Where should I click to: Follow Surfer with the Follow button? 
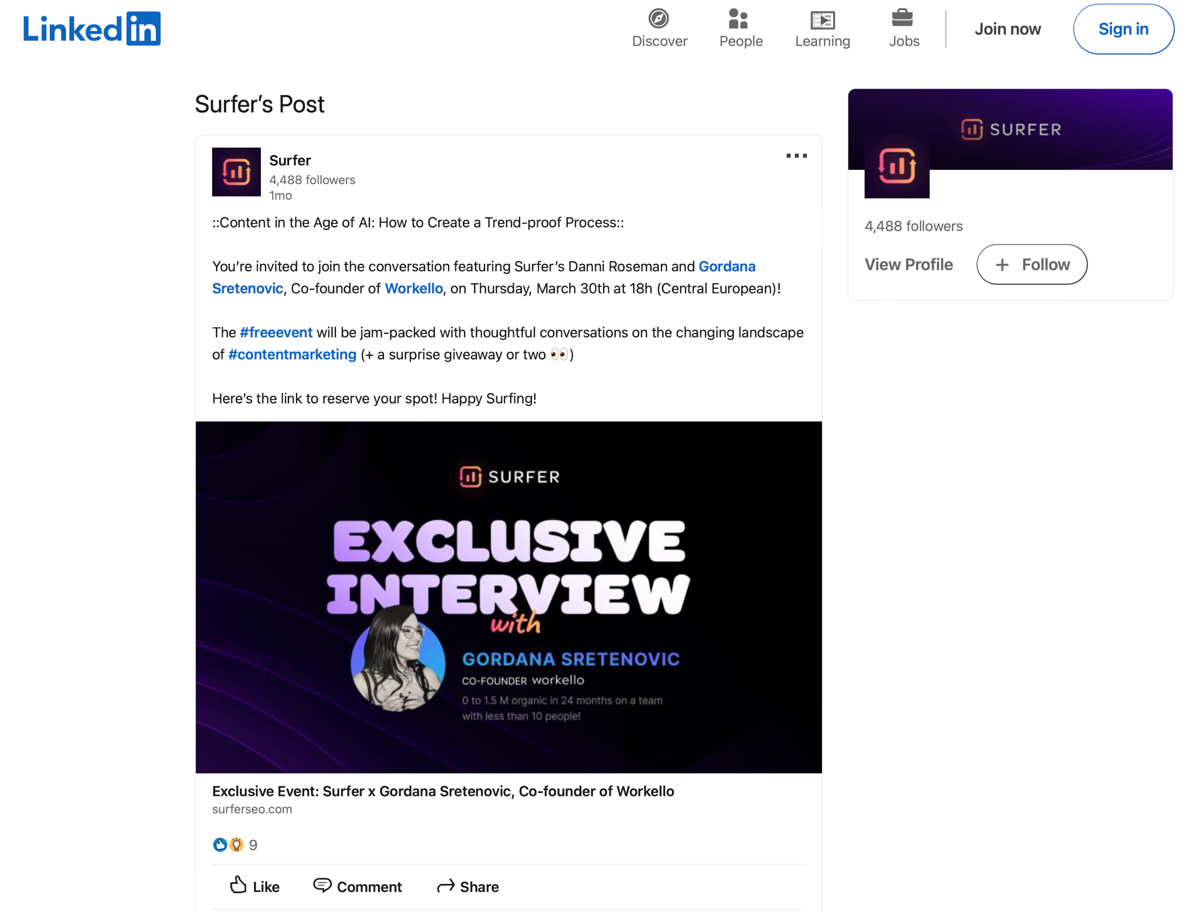[1032, 264]
